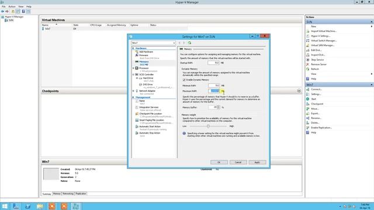The width and height of the screenshot is (374, 210).
Task: Open Hyper-V Settings from Actions pane
Action: point(320,36)
